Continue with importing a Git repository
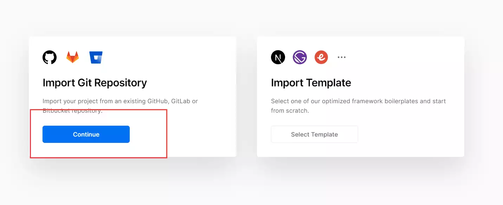This screenshot has height=205, width=503. click(86, 134)
